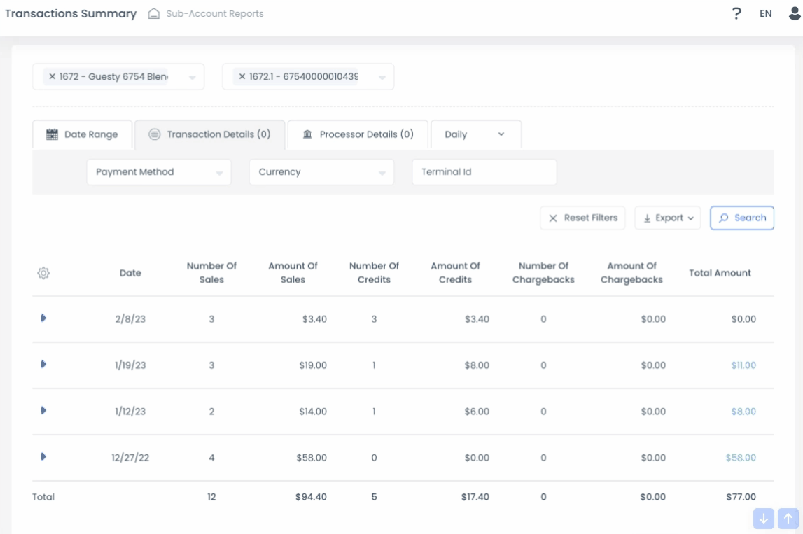Screen dimensions: 803x534
Task: Click the Reset Filters button
Action: coord(582,218)
